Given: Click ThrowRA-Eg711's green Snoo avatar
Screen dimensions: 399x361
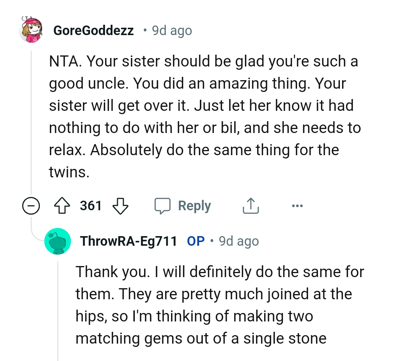Looking at the screenshot, I should click(x=58, y=241).
